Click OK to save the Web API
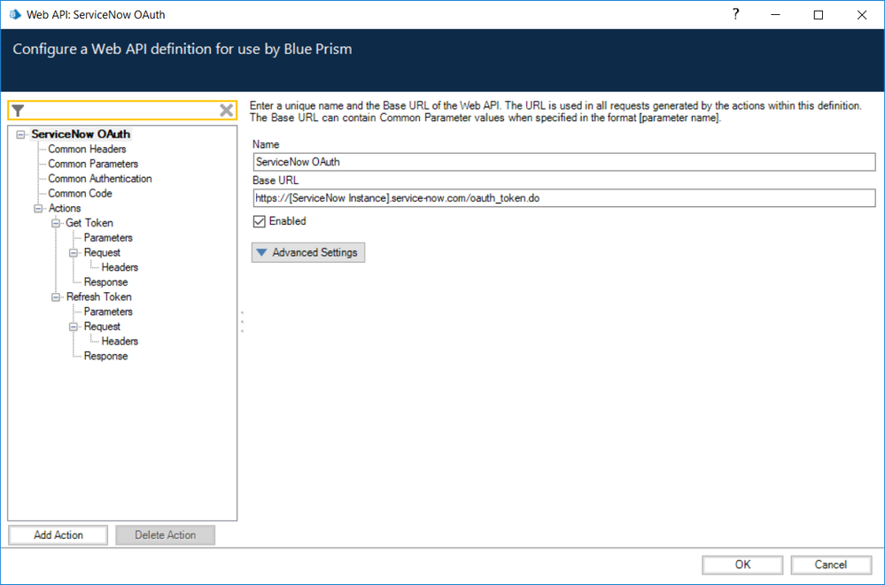This screenshot has width=885, height=585. coord(741,565)
